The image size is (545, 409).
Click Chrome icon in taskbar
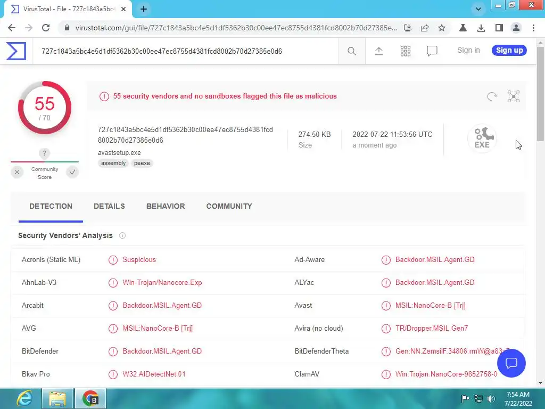pyautogui.click(x=90, y=398)
